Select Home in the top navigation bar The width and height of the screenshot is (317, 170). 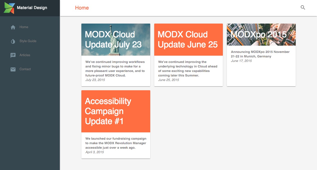pos(82,8)
